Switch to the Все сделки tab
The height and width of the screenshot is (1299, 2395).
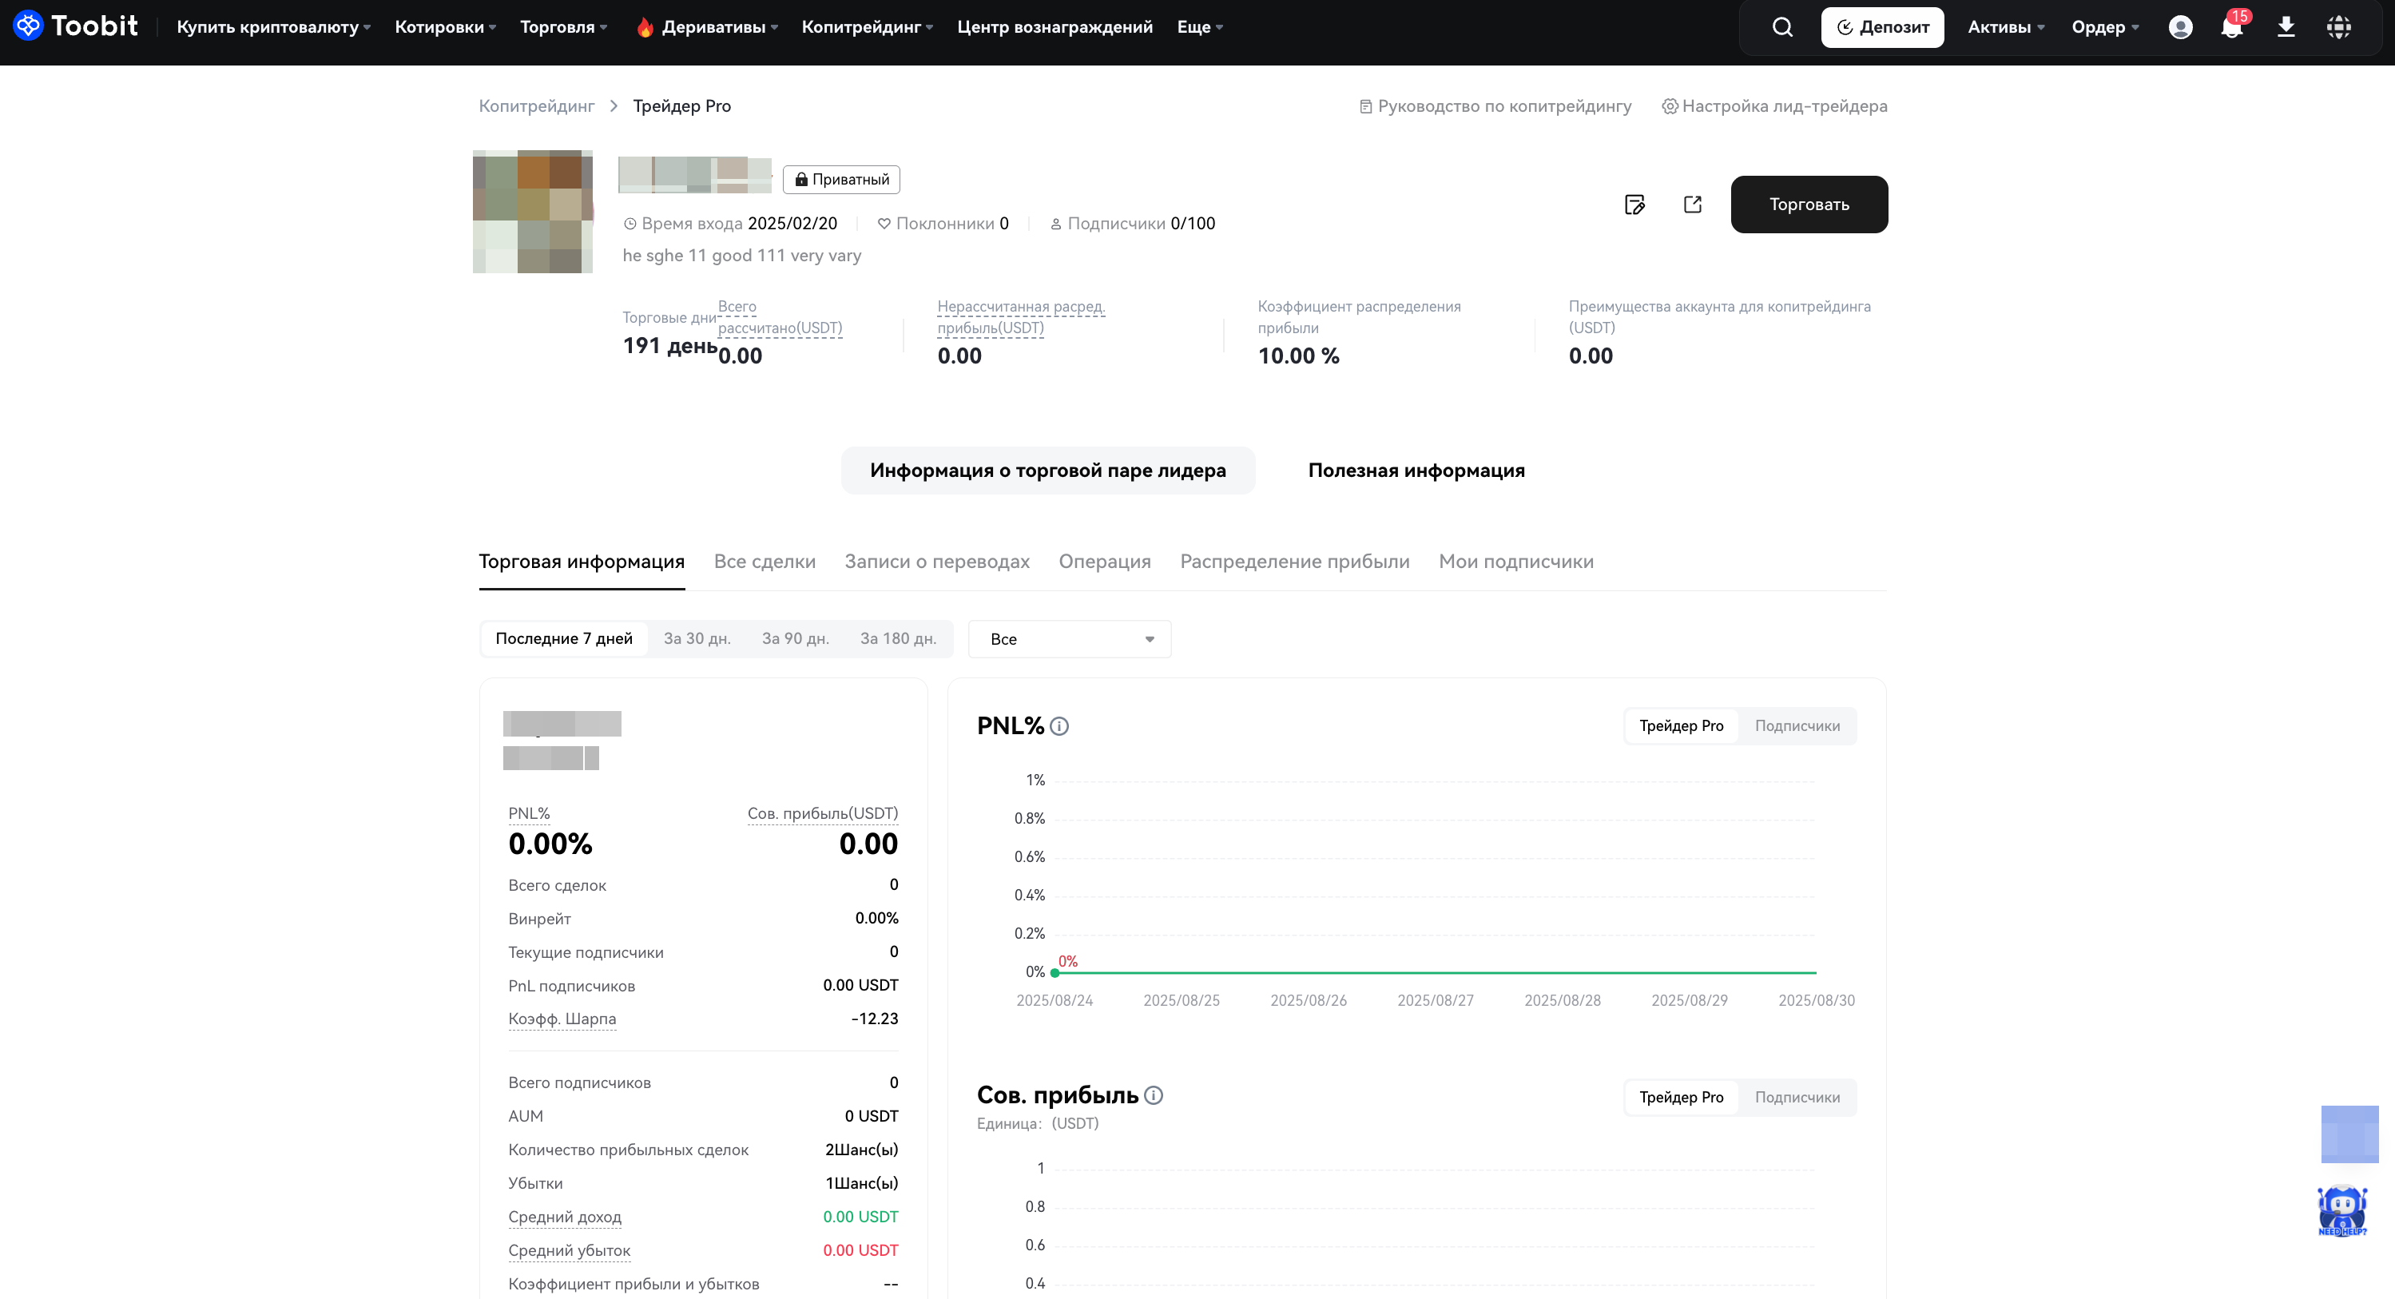[765, 562]
